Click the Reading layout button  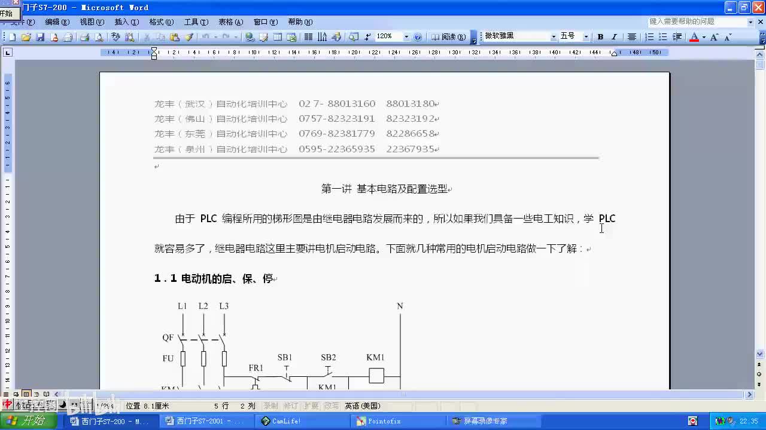point(448,37)
